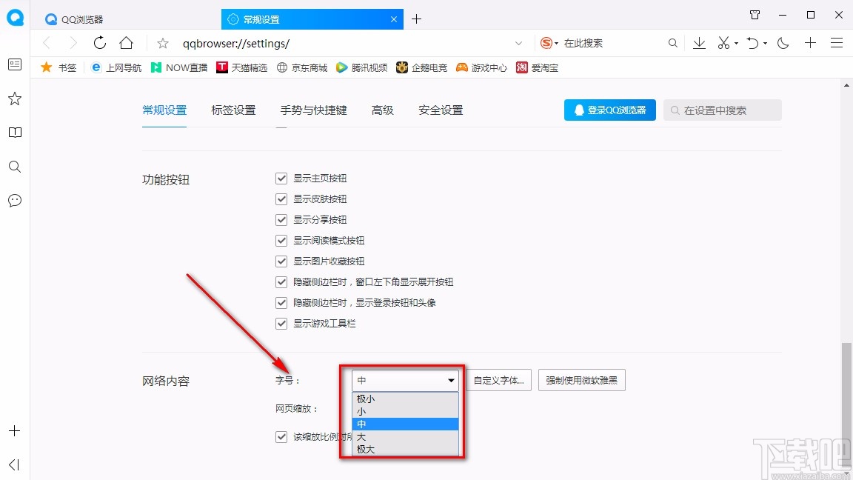Viewport: 853px width, 480px height.
Task: Open the downloads manager icon
Action: [x=699, y=43]
